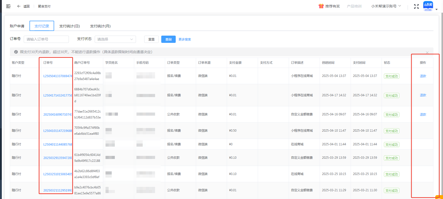Screen dimensions: 443x199
Task: Click the gift icon beside 推荐有奖
Action: click(321, 6)
